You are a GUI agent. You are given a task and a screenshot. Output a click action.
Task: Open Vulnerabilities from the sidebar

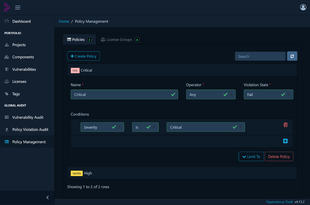[x=24, y=69]
